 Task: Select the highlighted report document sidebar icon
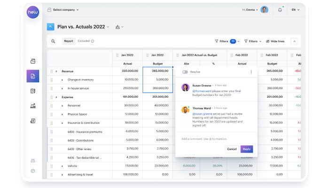point(33,76)
